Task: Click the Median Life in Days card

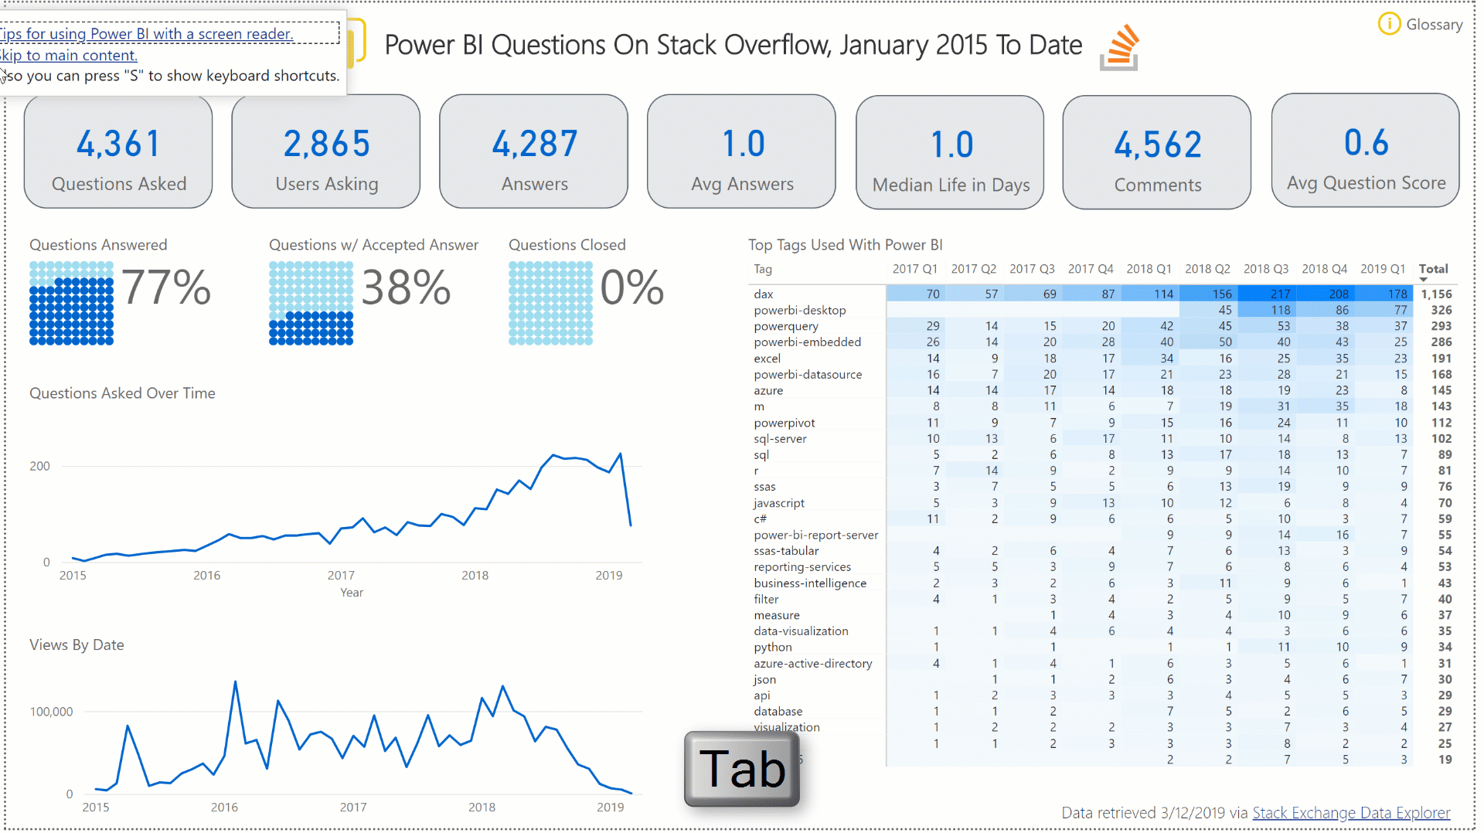Action: [950, 151]
